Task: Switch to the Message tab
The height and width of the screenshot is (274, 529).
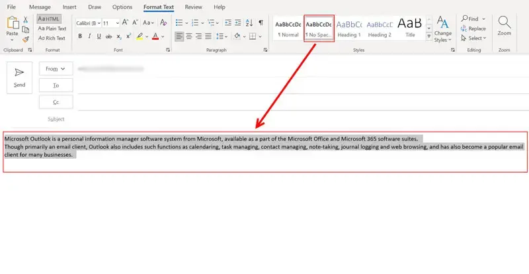Action: coord(40,7)
